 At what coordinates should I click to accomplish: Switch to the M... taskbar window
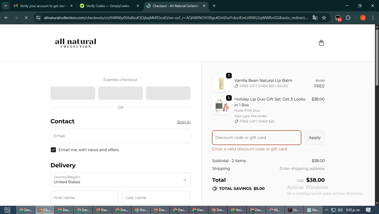[275, 210]
